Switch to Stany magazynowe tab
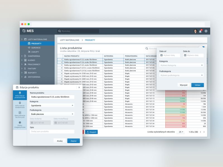This screenshot has height=167, width=223. [x=20, y=124]
